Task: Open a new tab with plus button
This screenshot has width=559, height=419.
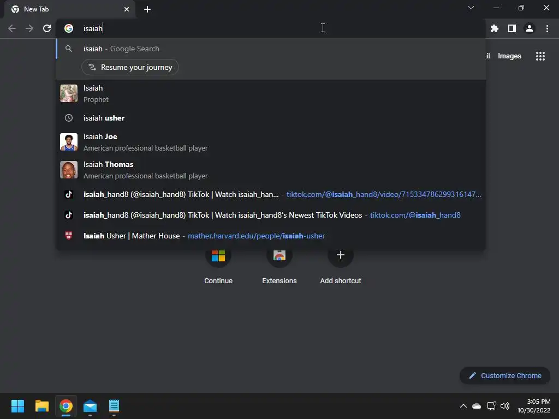Action: [147, 9]
